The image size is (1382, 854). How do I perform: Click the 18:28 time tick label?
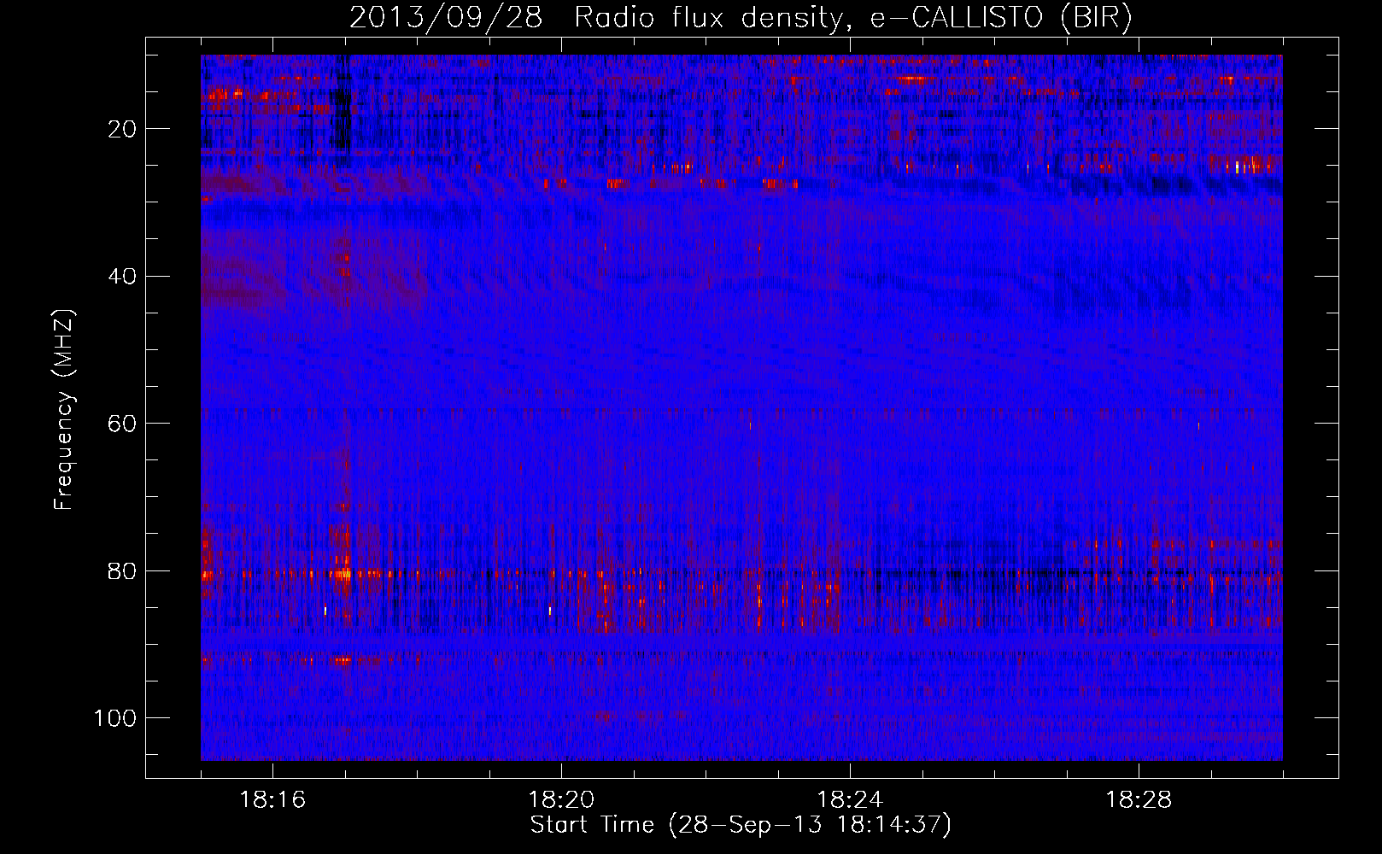tap(1139, 800)
